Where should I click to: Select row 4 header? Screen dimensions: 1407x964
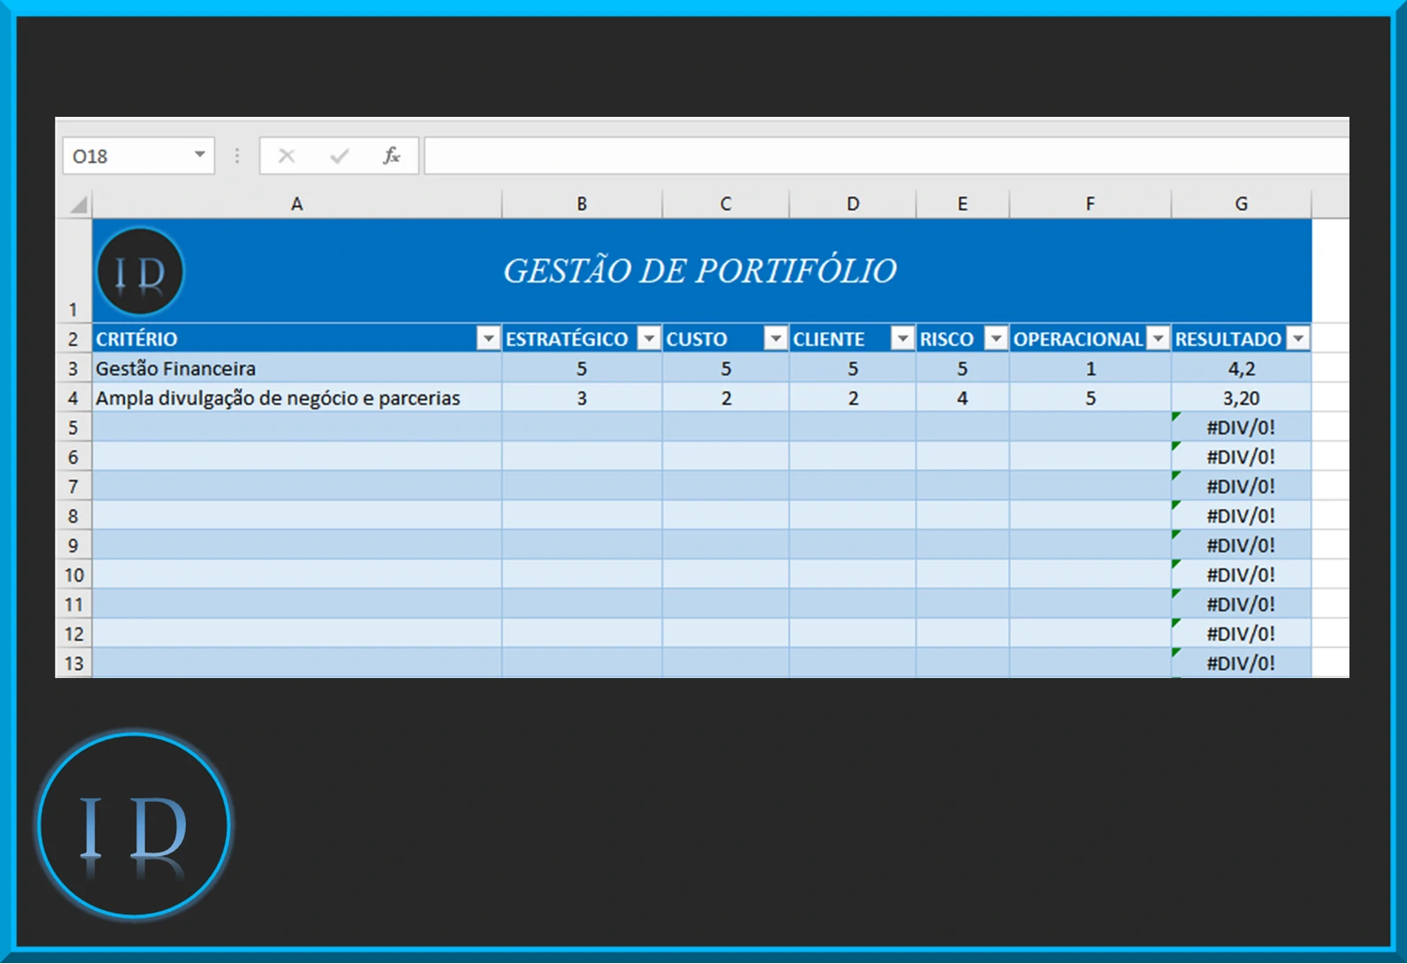(x=73, y=398)
